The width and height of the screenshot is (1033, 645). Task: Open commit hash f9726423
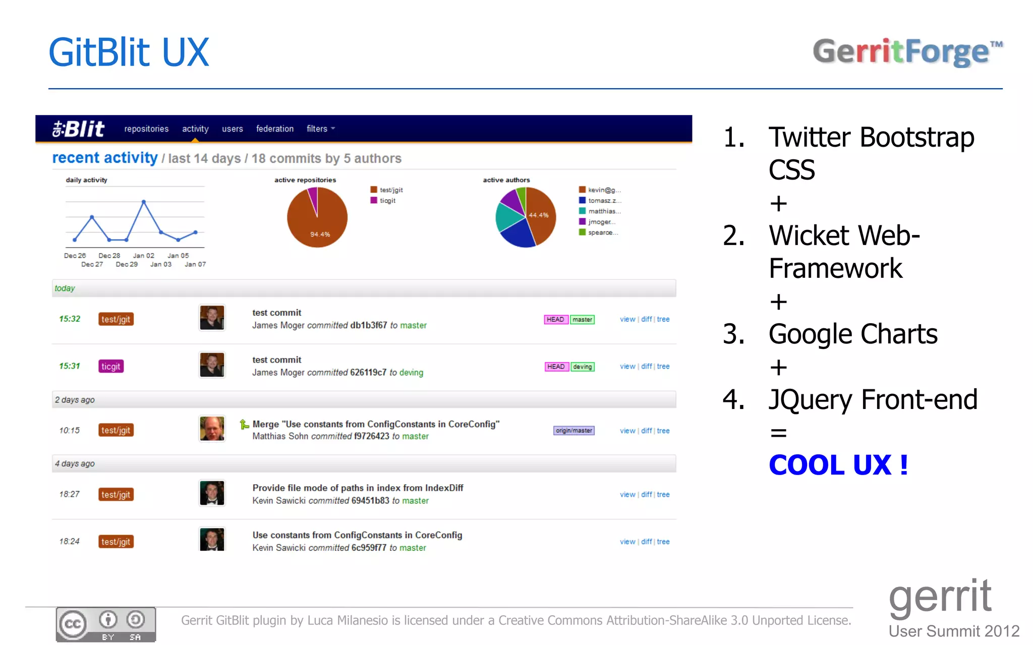pyautogui.click(x=372, y=436)
